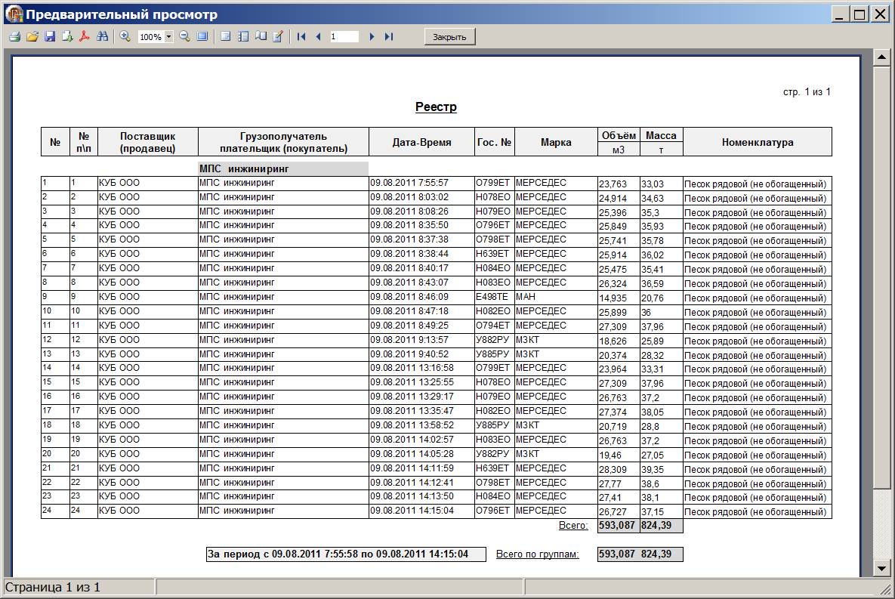Viewport: 895px width, 599px height.
Task: Click the vertical scrollbar down arrow
Action: 881,568
